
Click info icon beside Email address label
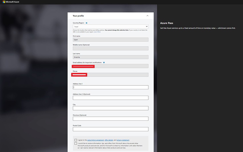coord(104,63)
